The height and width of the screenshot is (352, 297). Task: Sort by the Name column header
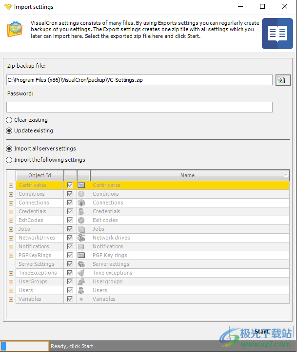[x=190, y=175]
